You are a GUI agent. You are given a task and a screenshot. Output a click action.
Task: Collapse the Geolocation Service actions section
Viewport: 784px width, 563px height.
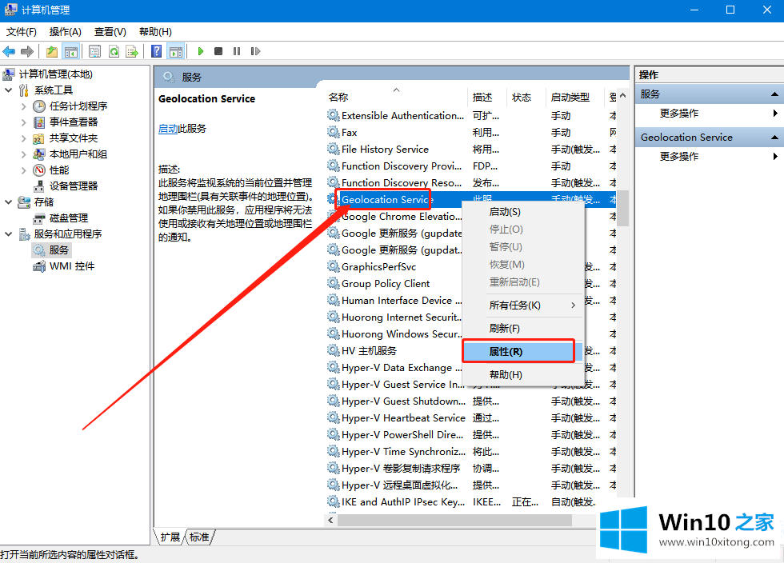[x=774, y=137]
